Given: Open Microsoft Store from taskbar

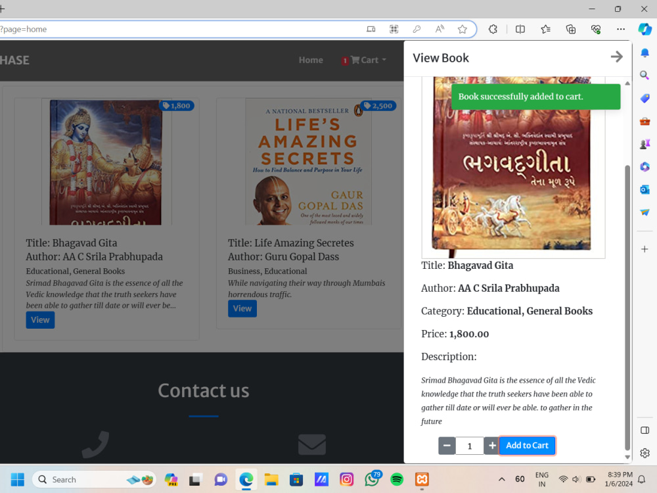Looking at the screenshot, I should pyautogui.click(x=296, y=479).
